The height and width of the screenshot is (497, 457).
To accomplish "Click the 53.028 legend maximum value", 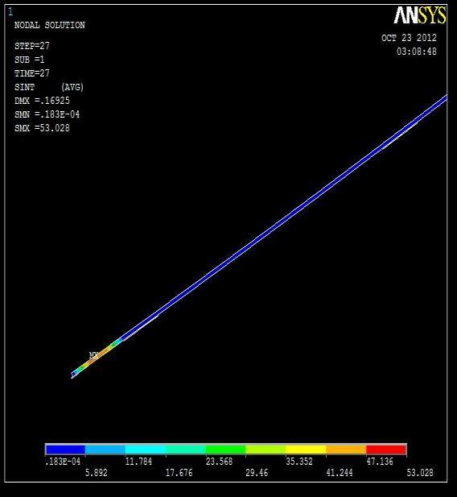I will (x=420, y=473).
